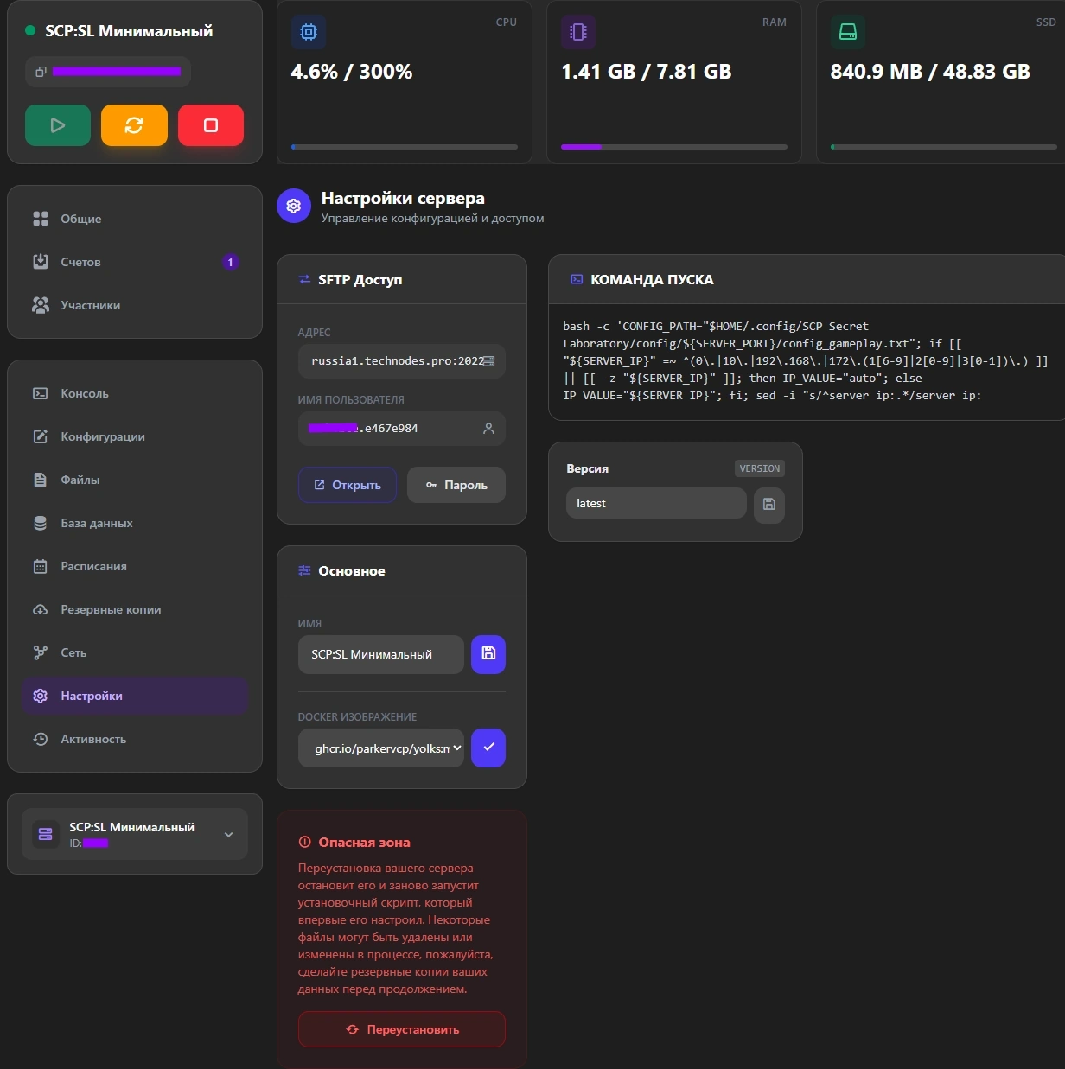1065x1069 pixels.
Task: Copy the server address from the header card
Action: click(x=41, y=72)
